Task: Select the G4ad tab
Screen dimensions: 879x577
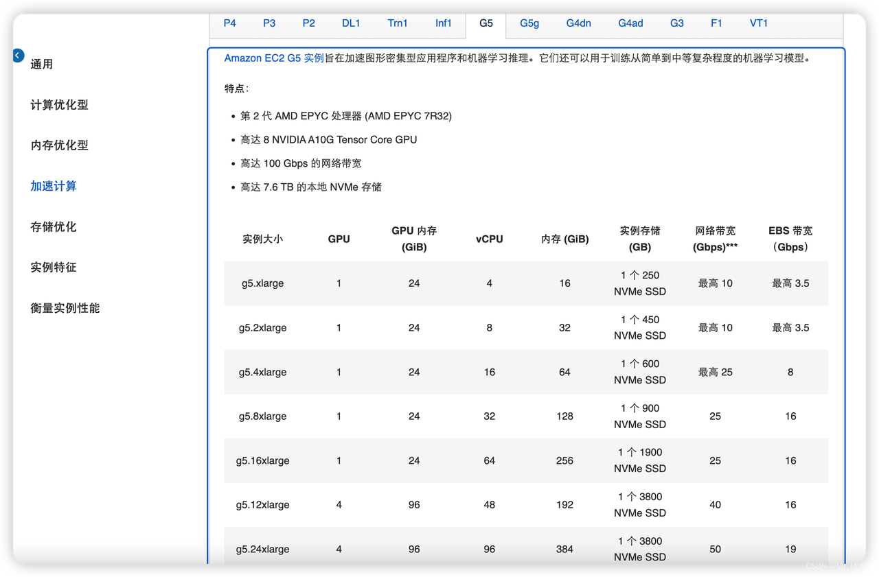Action: coord(630,23)
